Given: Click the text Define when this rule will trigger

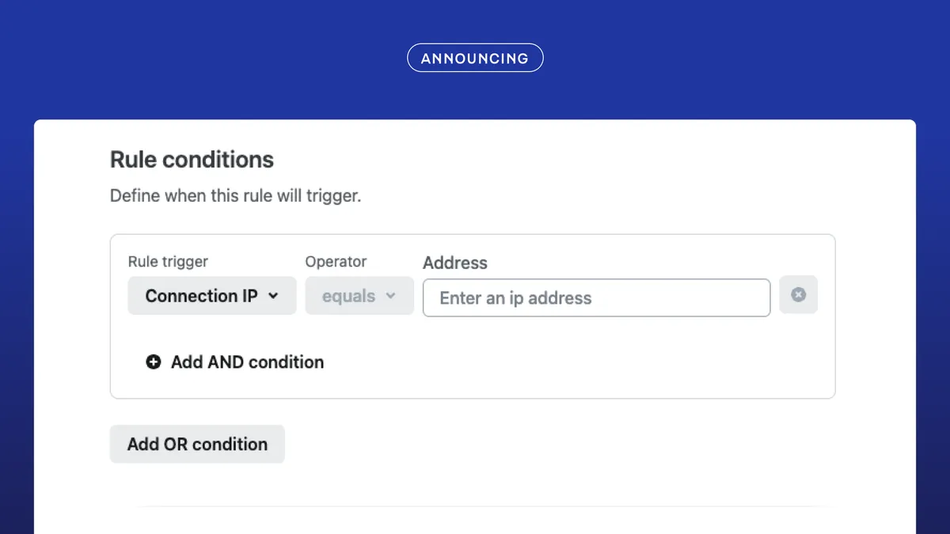Looking at the screenshot, I should 235,195.
